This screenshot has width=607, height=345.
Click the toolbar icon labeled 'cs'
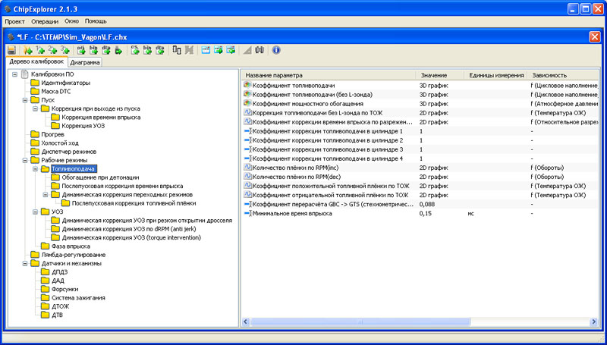pyautogui.click(x=134, y=50)
